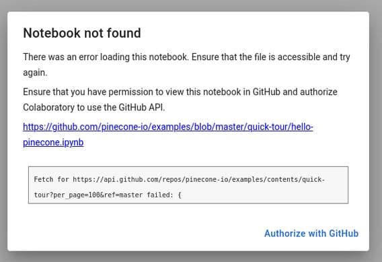
Task: Select the Notebook not found heading
Action: [x=82, y=33]
